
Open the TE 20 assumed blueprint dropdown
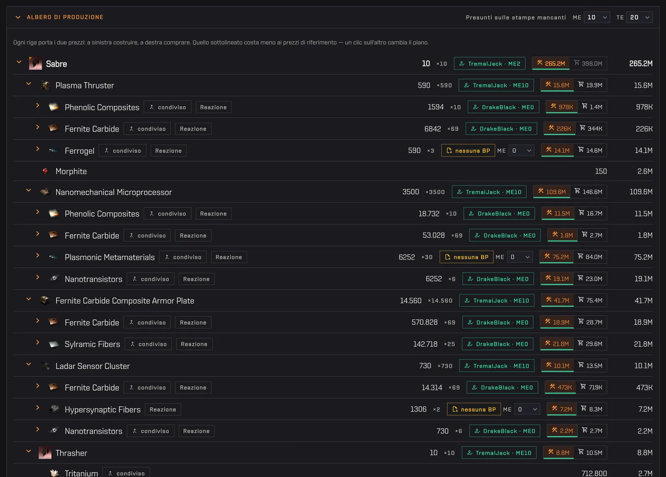coord(640,17)
